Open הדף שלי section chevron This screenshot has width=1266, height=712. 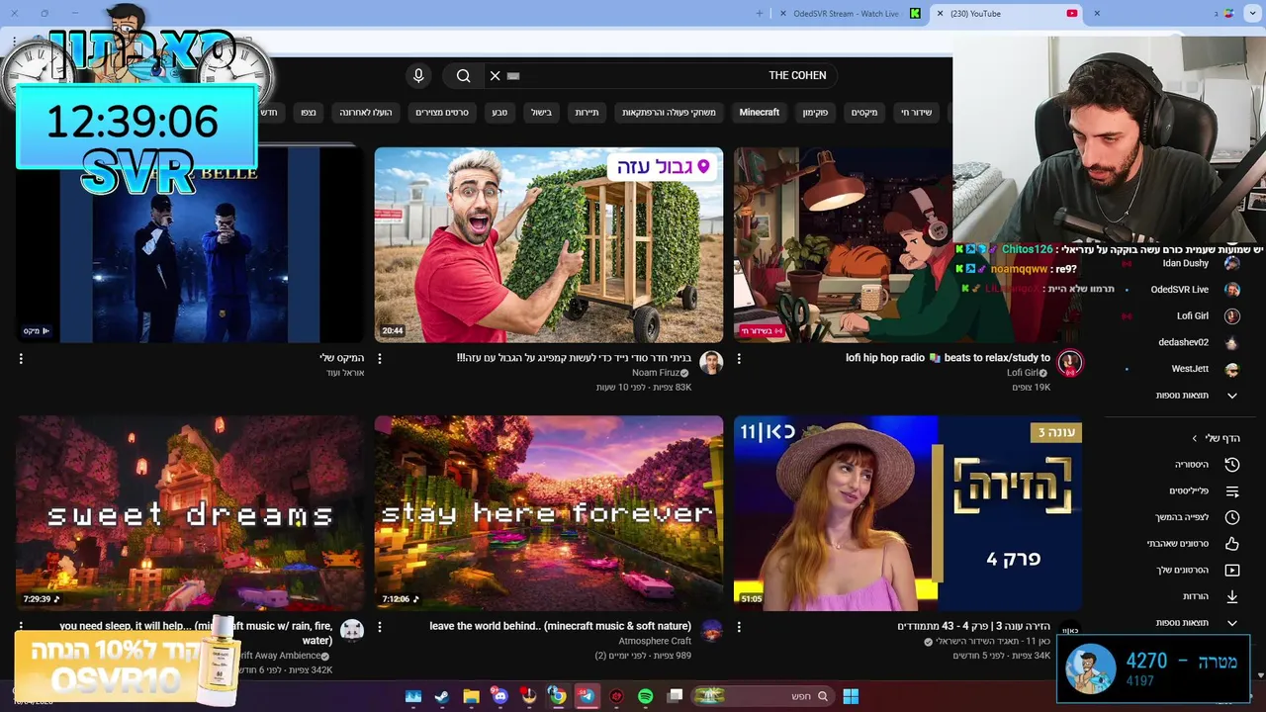[x=1195, y=438]
